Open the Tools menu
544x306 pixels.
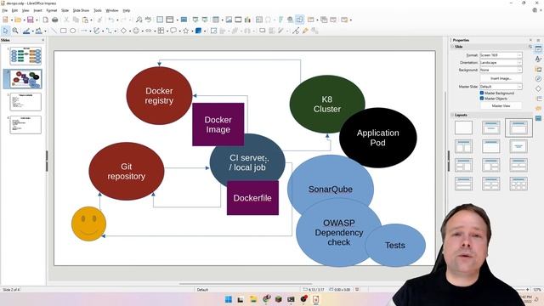tap(98, 11)
